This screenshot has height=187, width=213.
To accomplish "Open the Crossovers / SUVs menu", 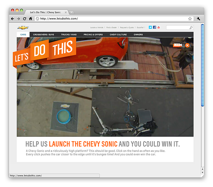I will pos(43,35).
